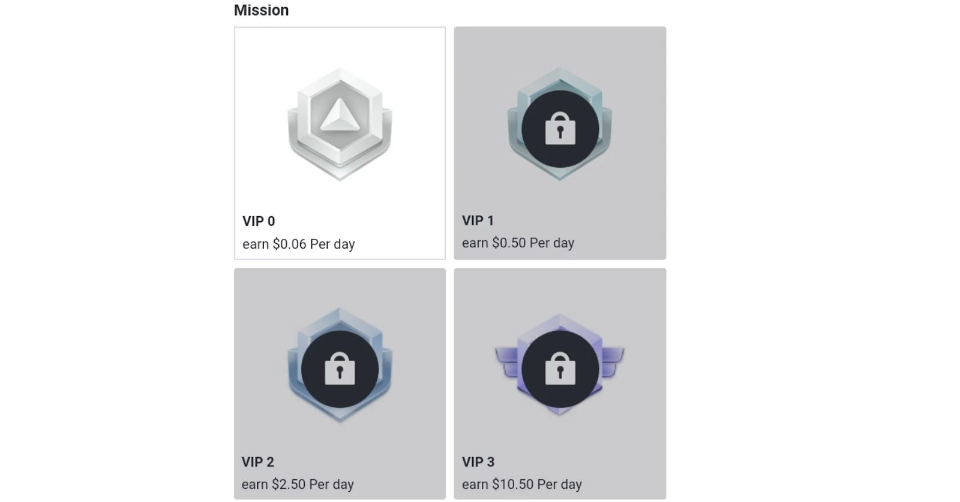Screen dimensions: 960x502
Task: Open the unlocked VIP 0 mission card
Action: coord(340,143)
